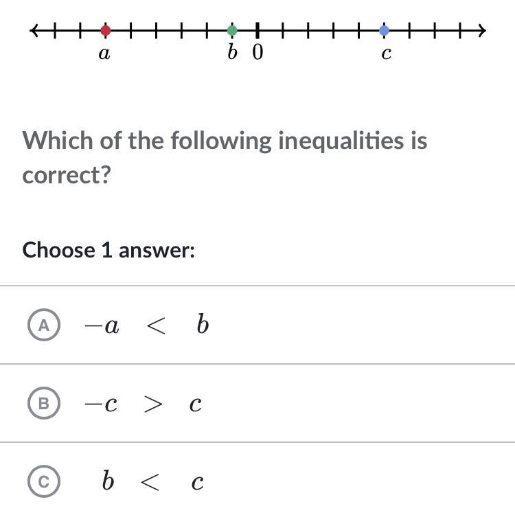This screenshot has width=515, height=515.
Task: Choose the inequality b < c
Action: pos(152,483)
